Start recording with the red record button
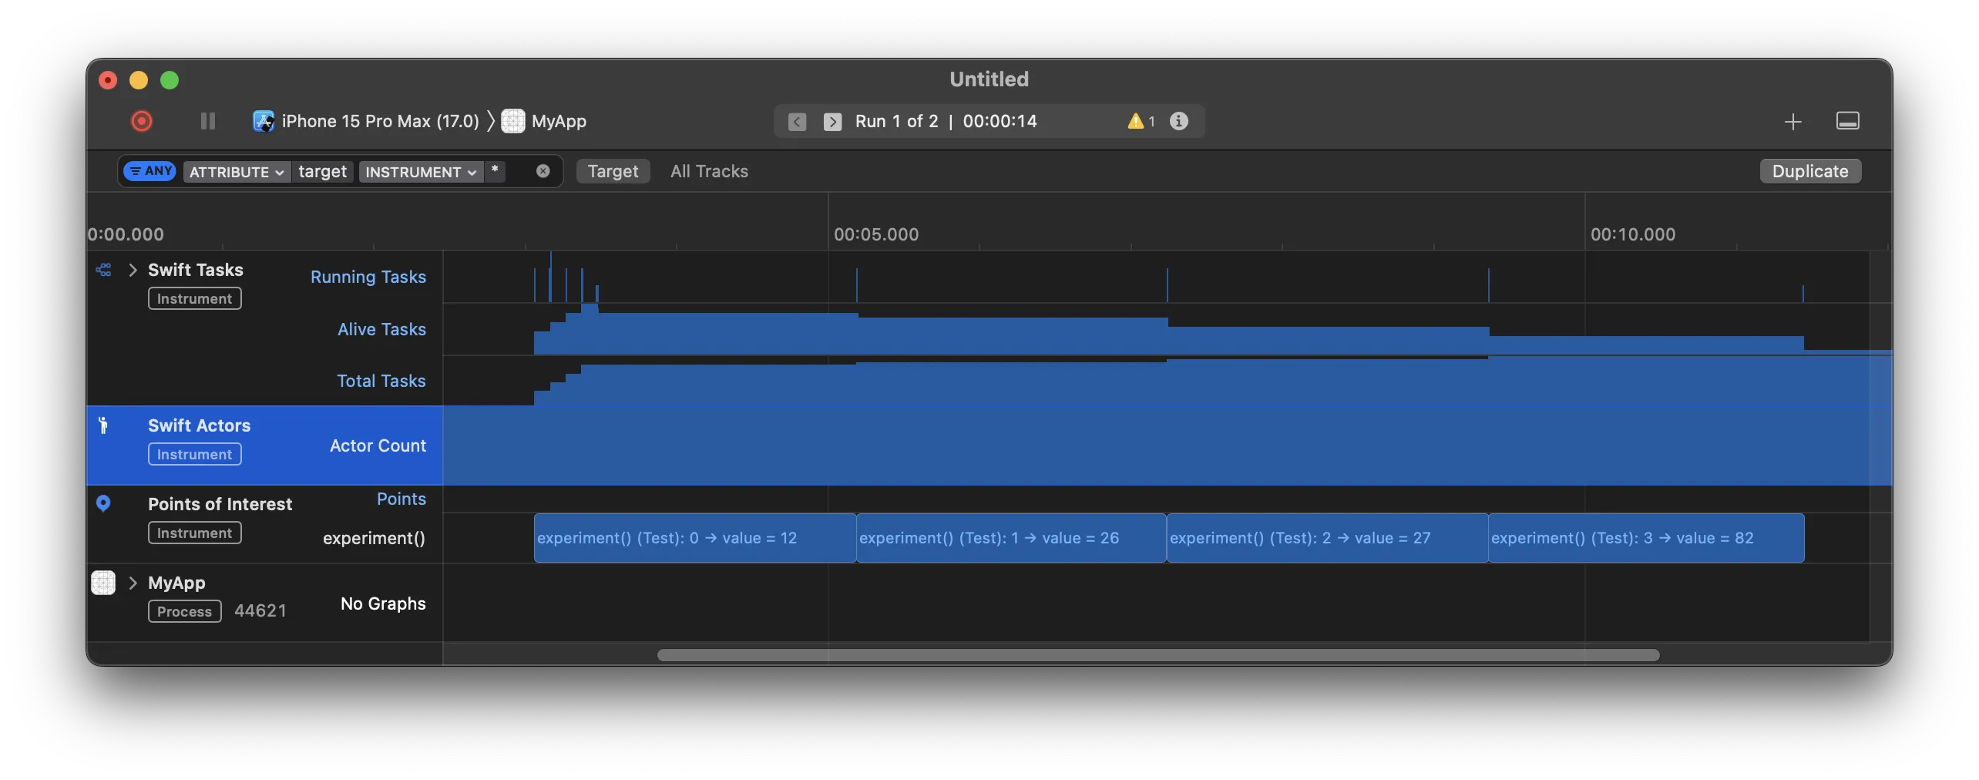This screenshot has width=1979, height=780. (142, 121)
